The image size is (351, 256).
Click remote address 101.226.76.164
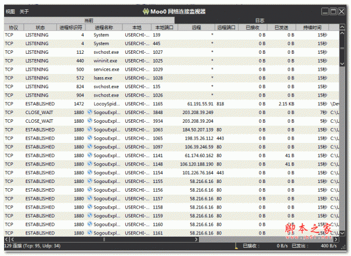[x=198, y=173]
